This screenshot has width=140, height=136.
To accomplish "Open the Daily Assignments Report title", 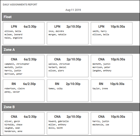I will (x=20, y=5).
